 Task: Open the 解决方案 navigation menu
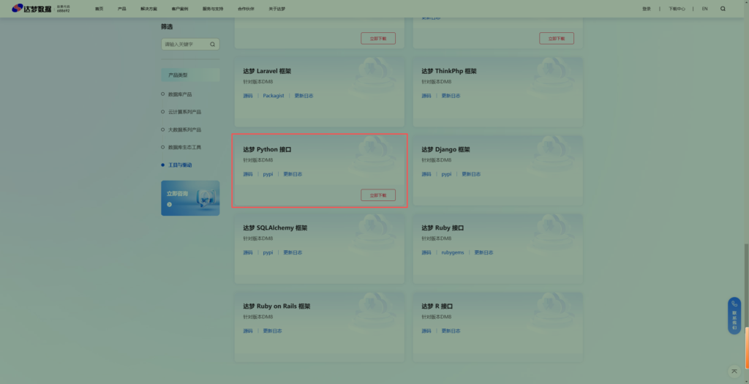click(148, 9)
